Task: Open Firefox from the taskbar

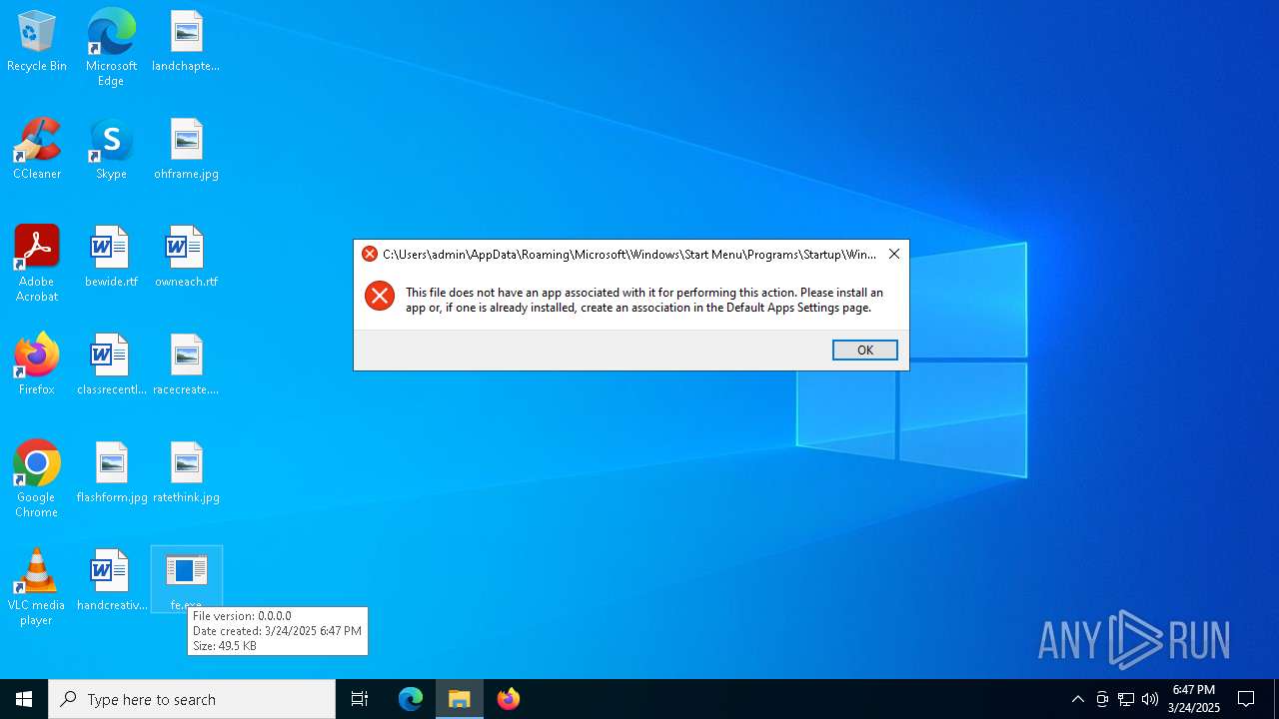Action: 509,699
